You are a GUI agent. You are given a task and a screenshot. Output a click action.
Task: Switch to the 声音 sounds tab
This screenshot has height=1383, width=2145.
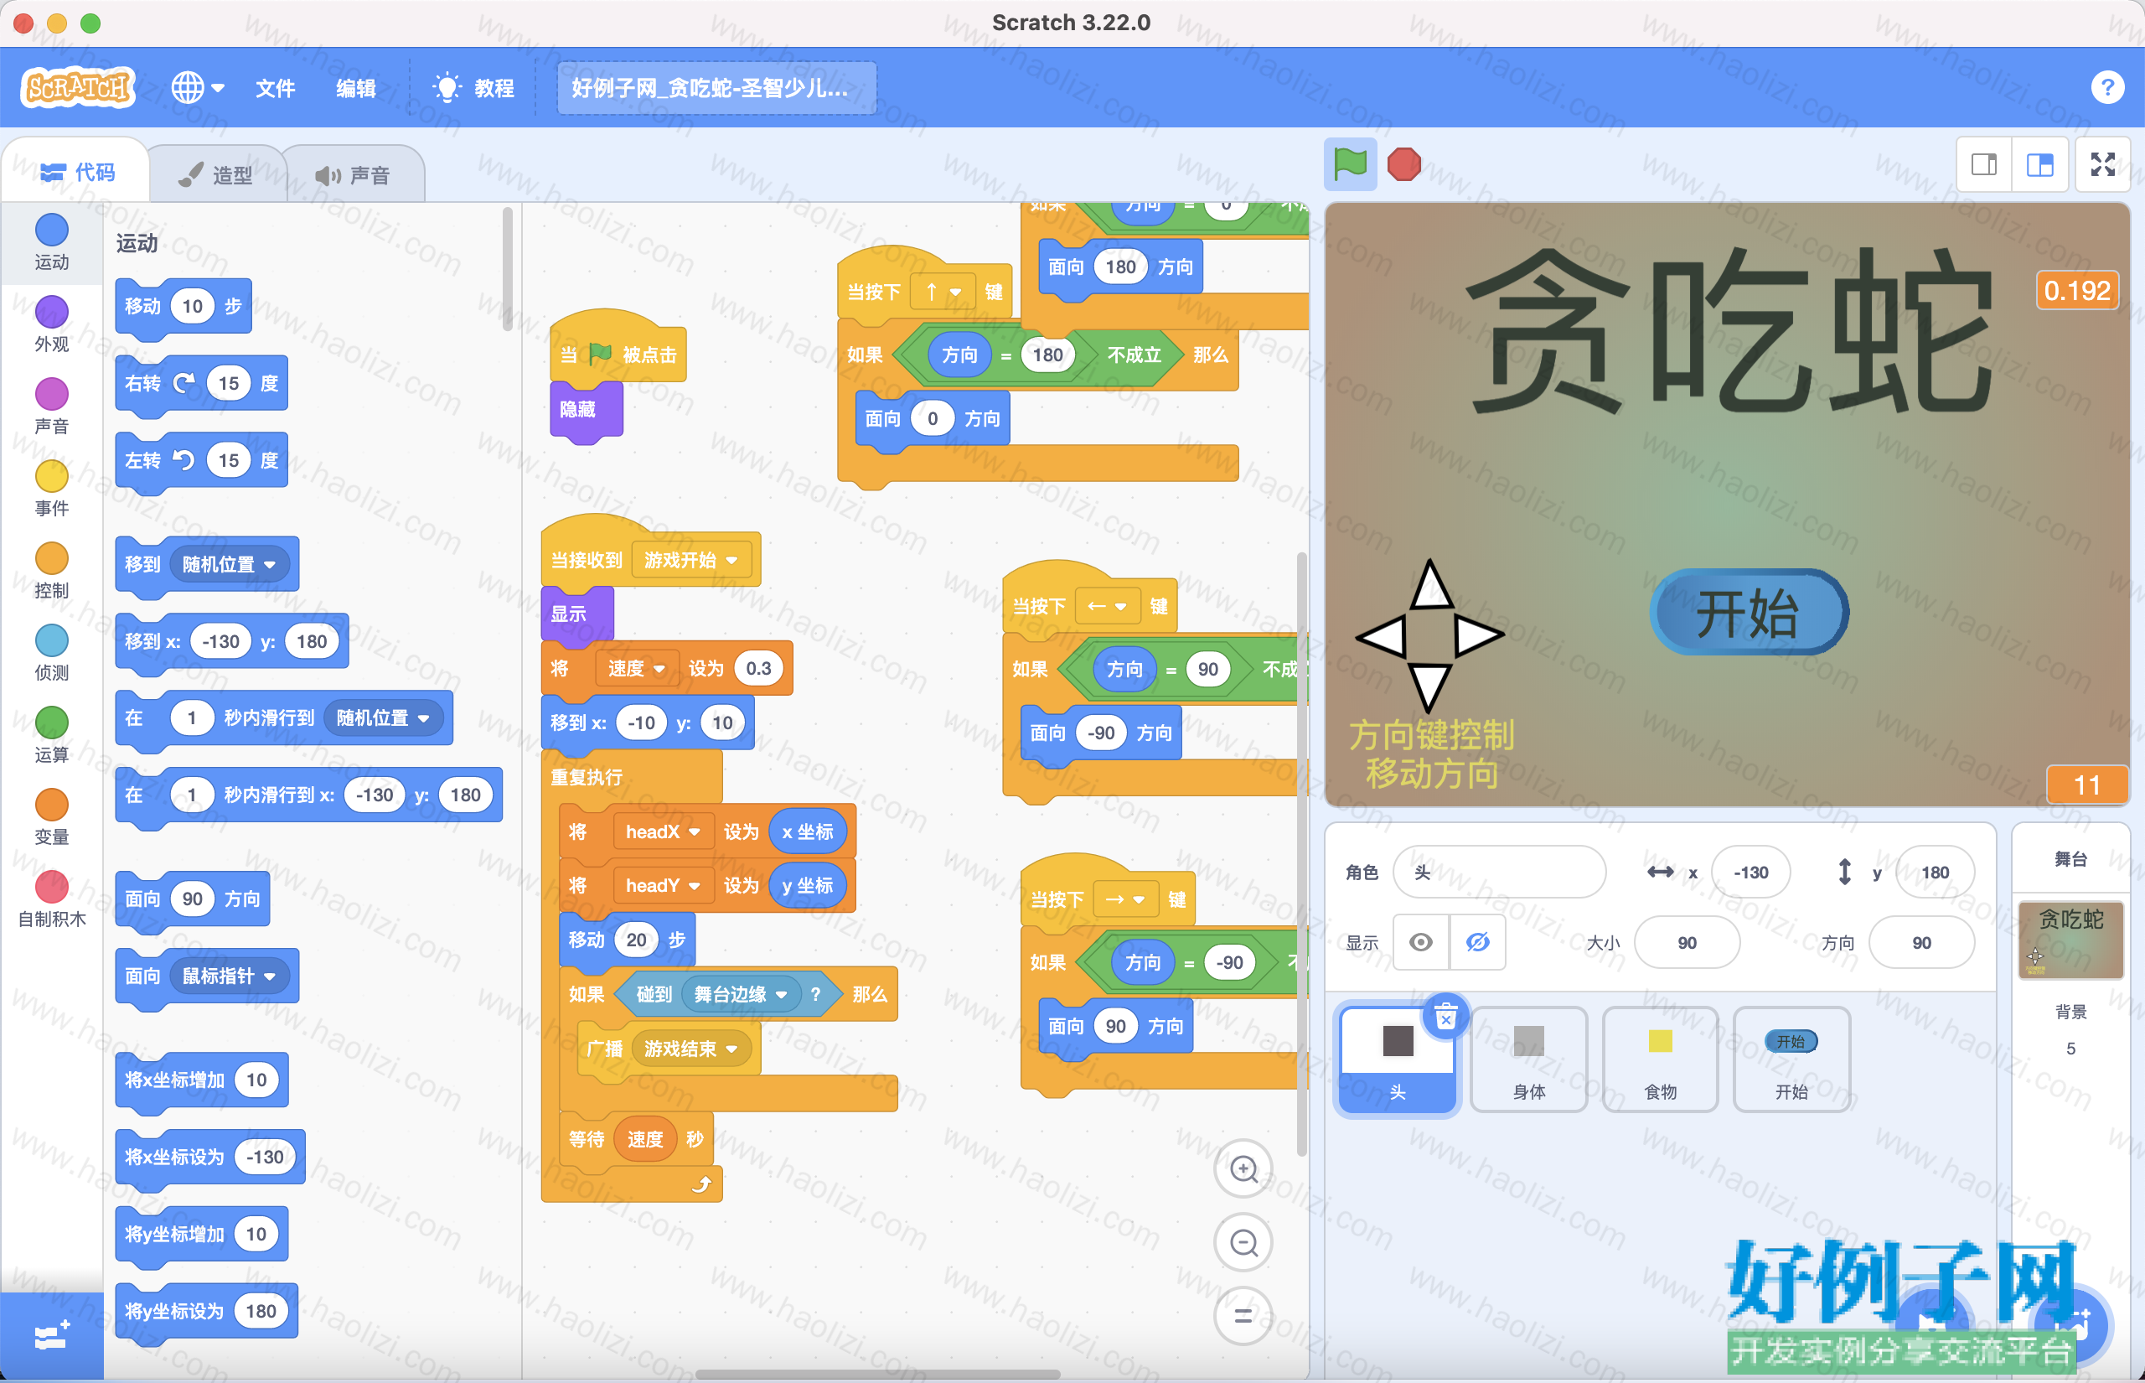[x=353, y=174]
